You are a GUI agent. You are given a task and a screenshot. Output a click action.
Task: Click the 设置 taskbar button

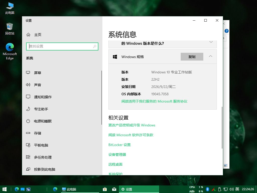(x=139, y=189)
